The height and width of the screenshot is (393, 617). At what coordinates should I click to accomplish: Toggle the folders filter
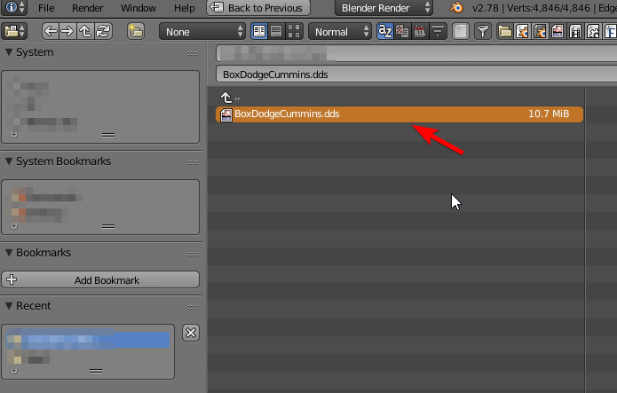click(504, 31)
